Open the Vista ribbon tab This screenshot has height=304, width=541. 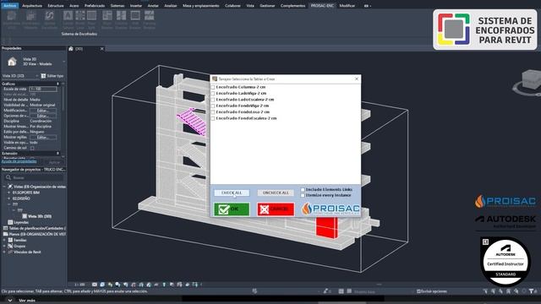coord(250,6)
